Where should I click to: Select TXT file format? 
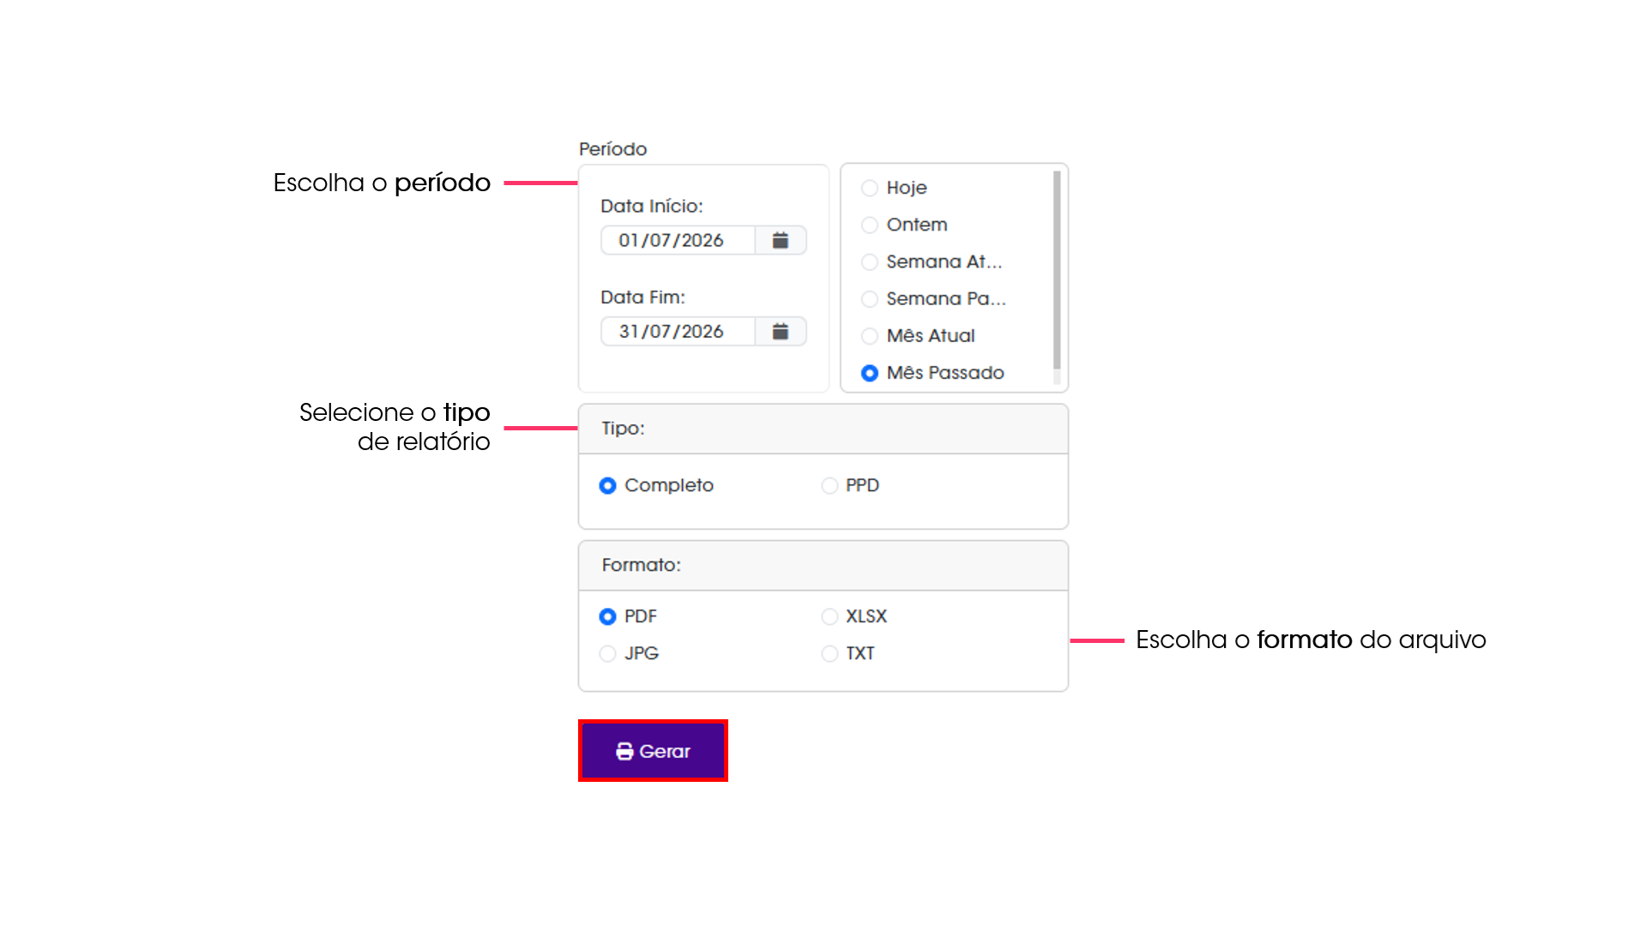point(829,653)
